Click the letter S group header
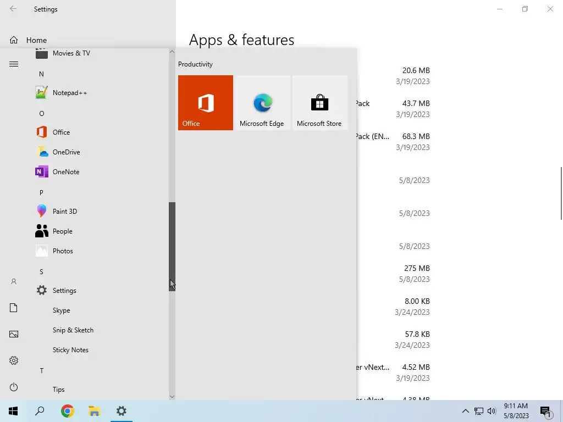The image size is (563, 422). pyautogui.click(x=41, y=271)
